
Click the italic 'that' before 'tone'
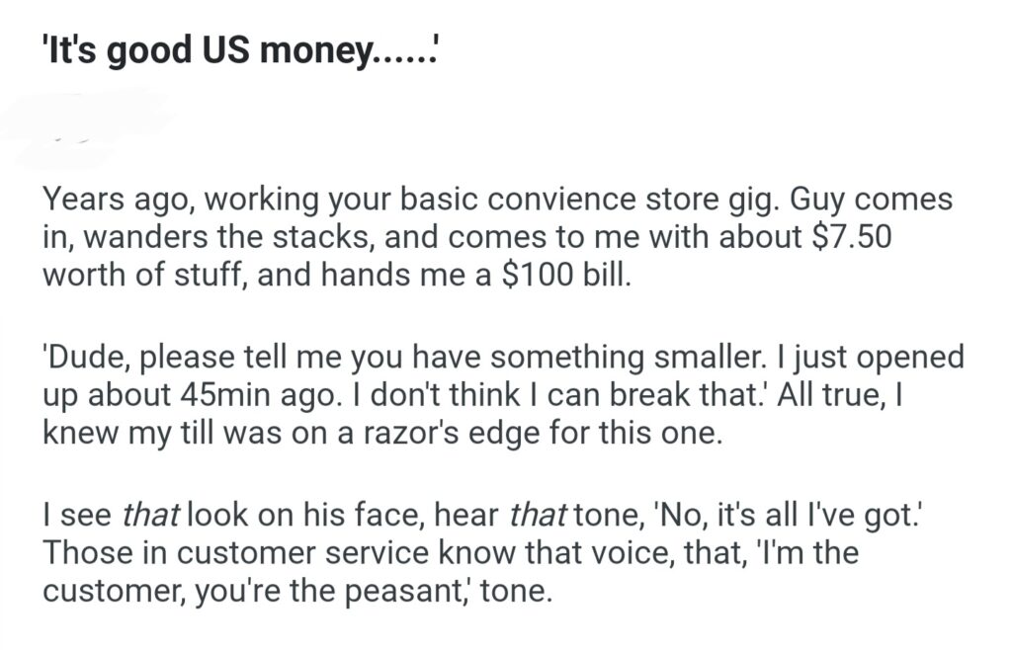(x=536, y=515)
